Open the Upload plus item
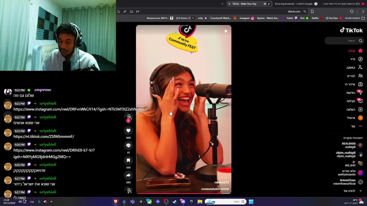 click(x=354, y=109)
